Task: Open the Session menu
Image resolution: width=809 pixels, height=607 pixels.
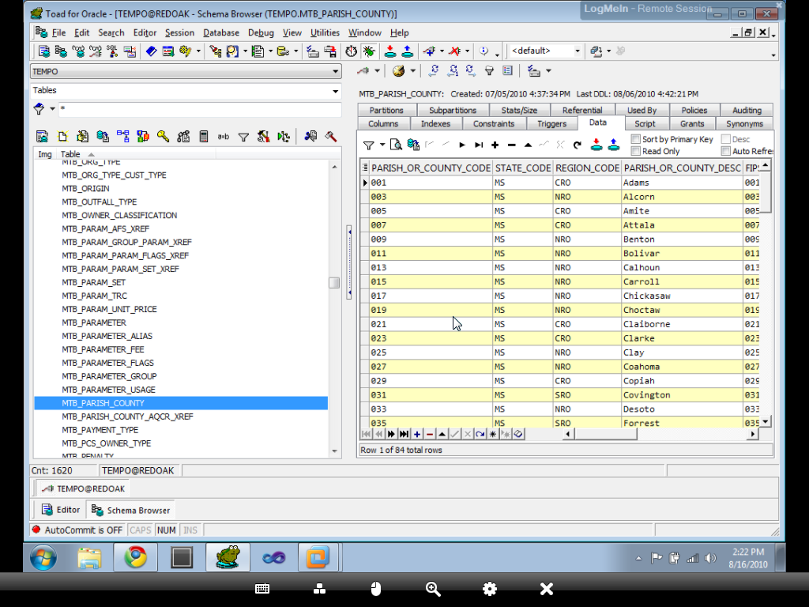Action: [x=179, y=32]
